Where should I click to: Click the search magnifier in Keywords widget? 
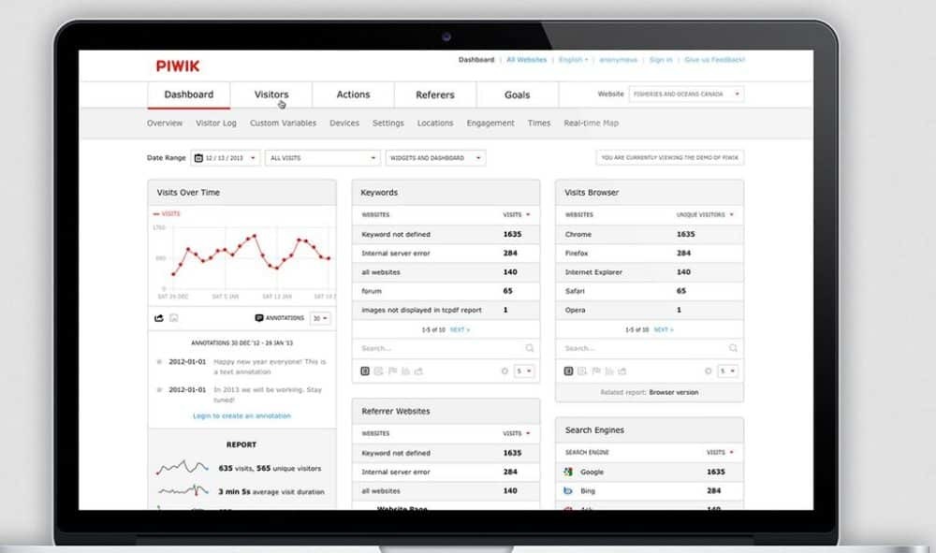tap(529, 348)
